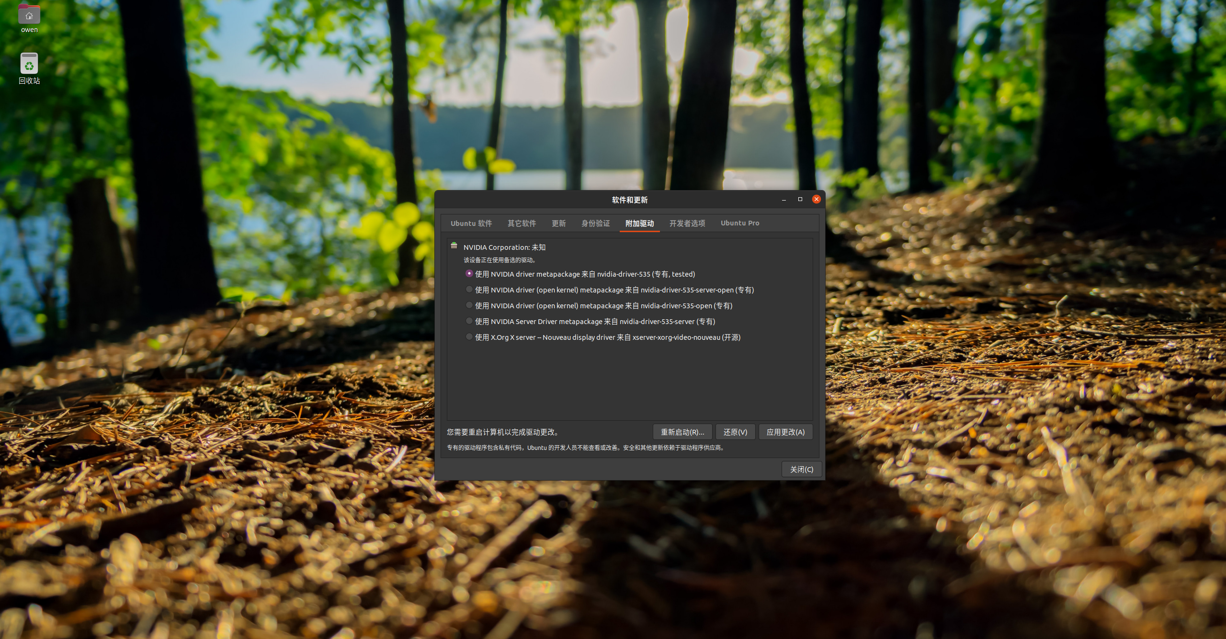This screenshot has height=639, width=1226.
Task: Click the 关闭(C) button
Action: (x=801, y=470)
